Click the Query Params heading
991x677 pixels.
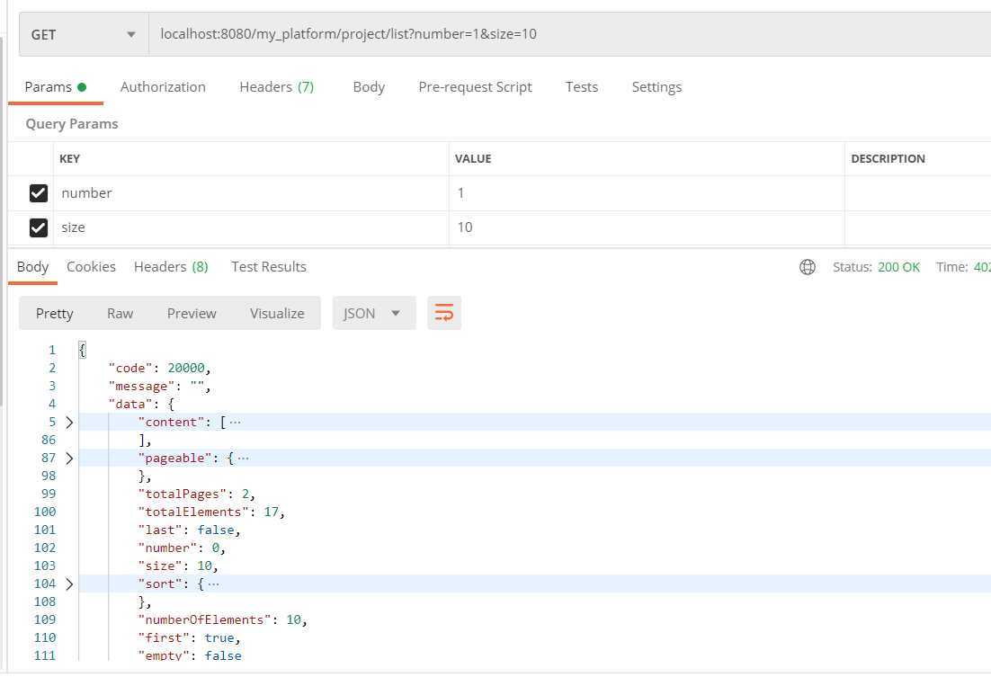(x=72, y=124)
